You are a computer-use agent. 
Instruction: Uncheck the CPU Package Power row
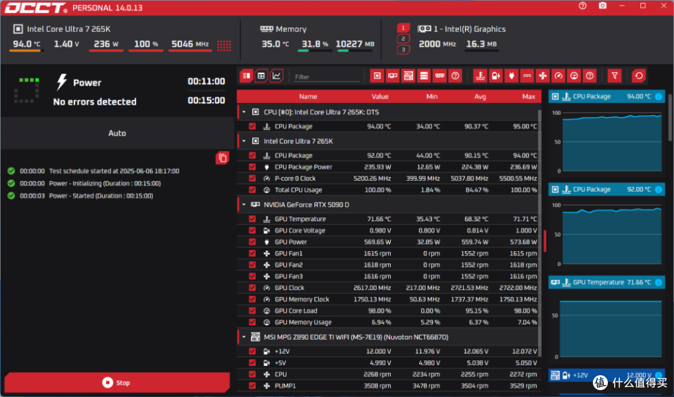252,167
